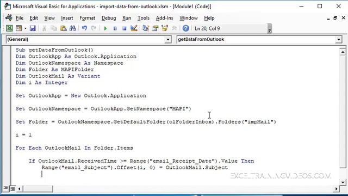348x196 pixels.
Task: Open the Help menu
Action: pos(209,18)
